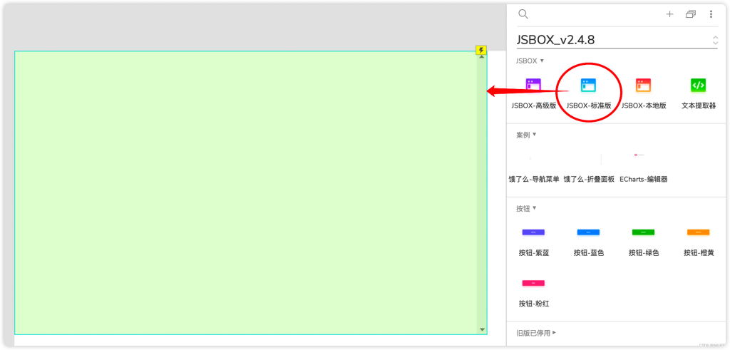Viewport: 730px width, 350px height.
Task: Click the plus icon to add library
Action: point(669,14)
